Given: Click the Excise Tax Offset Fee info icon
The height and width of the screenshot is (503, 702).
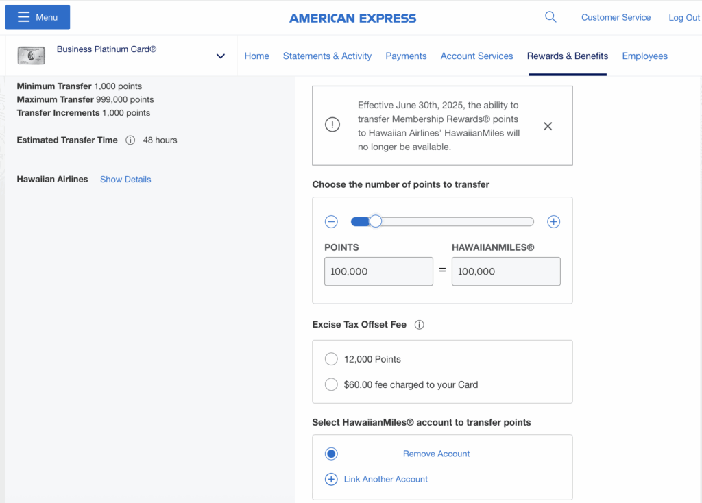Looking at the screenshot, I should point(419,324).
